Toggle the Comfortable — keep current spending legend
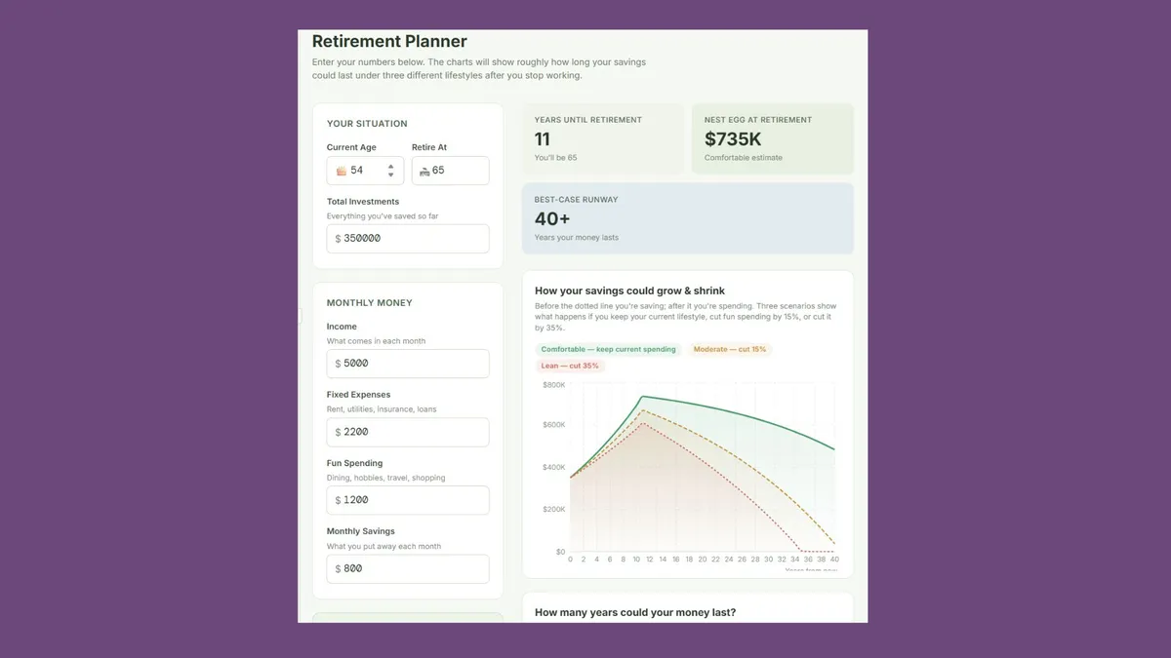Viewport: 1171px width, 658px height. pyautogui.click(x=608, y=349)
